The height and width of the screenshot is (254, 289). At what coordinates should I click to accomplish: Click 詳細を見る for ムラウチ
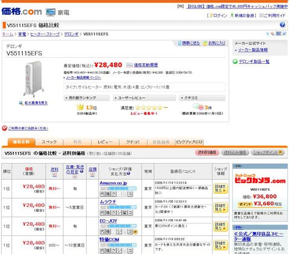(x=220, y=208)
